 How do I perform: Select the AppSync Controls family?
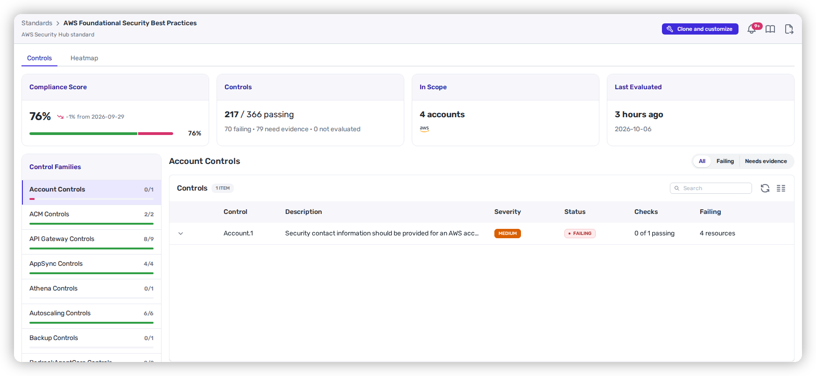point(91,267)
